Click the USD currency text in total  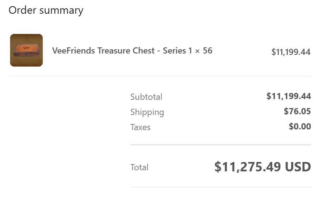pyautogui.click(x=298, y=167)
